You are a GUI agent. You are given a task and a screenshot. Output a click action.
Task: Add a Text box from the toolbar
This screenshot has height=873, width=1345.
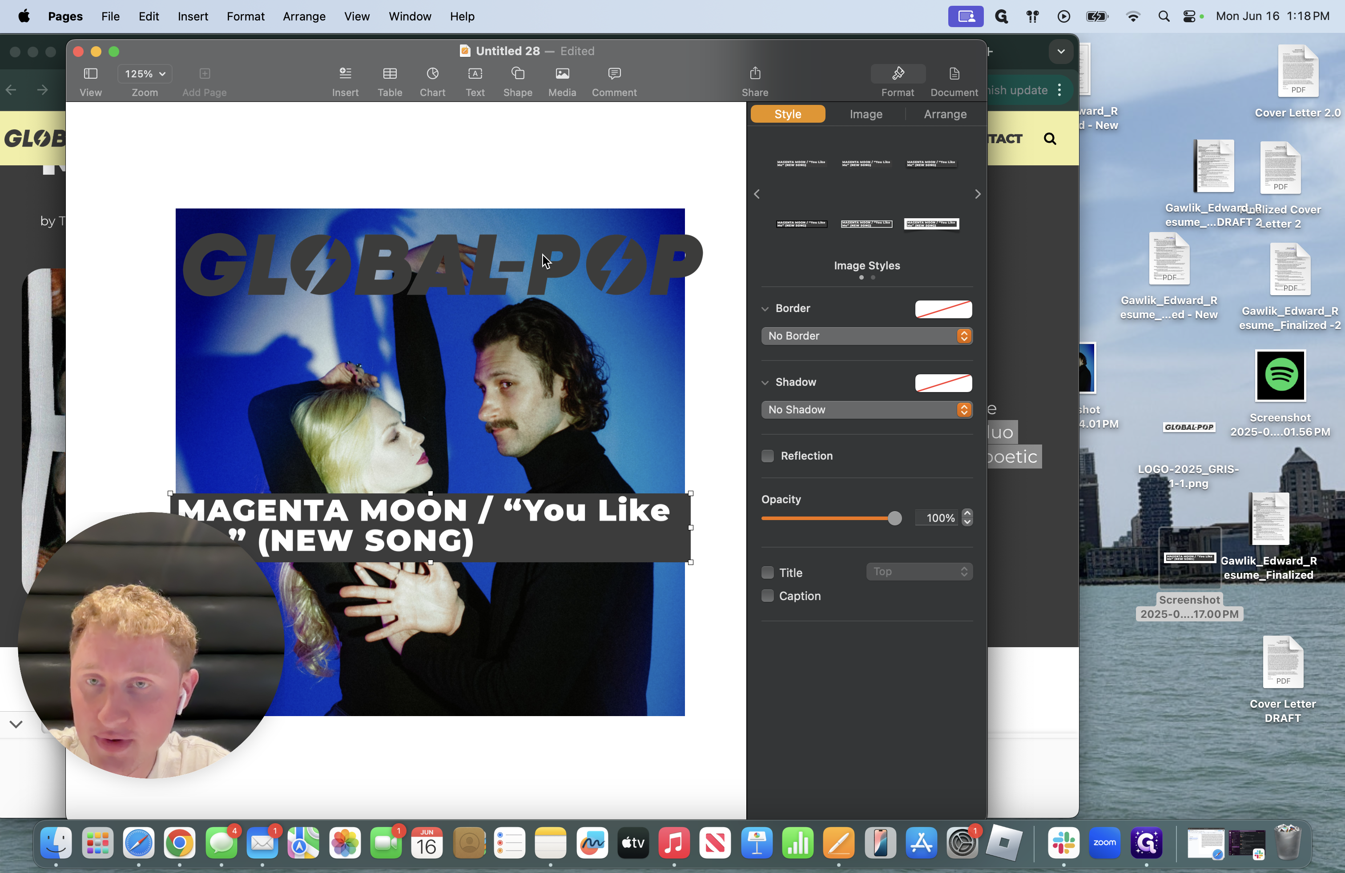475,74
